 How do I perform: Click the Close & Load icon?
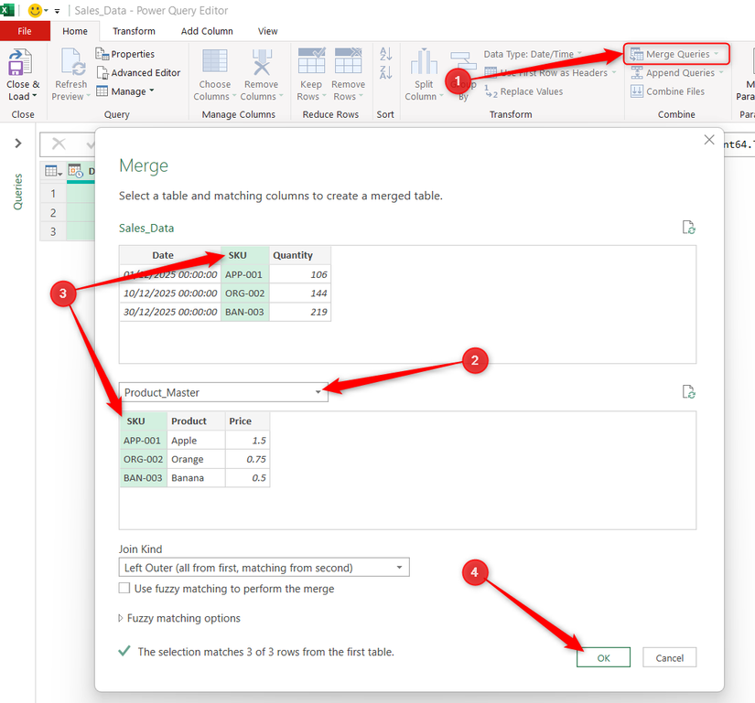(x=18, y=64)
